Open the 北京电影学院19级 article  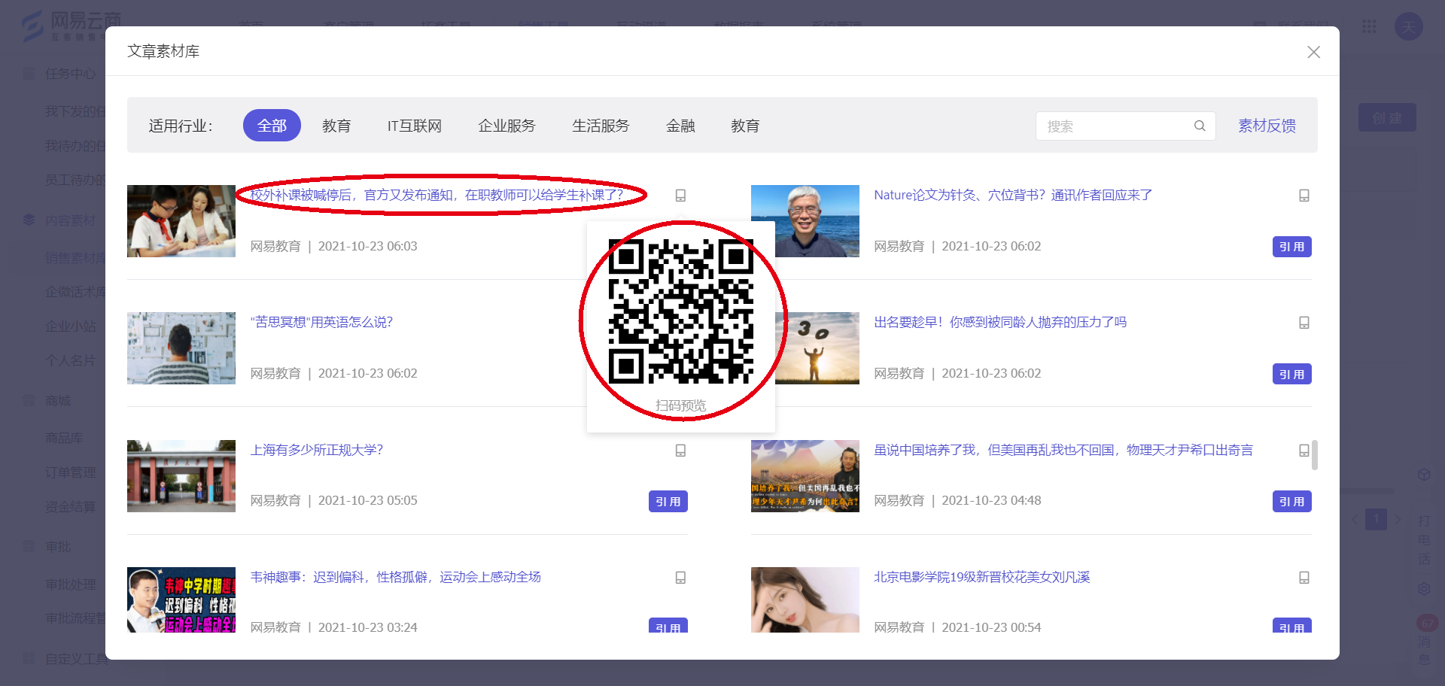[x=982, y=577]
